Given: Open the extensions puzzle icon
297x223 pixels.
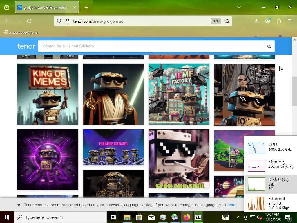Looking at the screenshot, I should [279, 21].
